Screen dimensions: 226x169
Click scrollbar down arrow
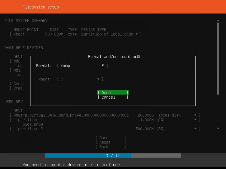(218, 129)
